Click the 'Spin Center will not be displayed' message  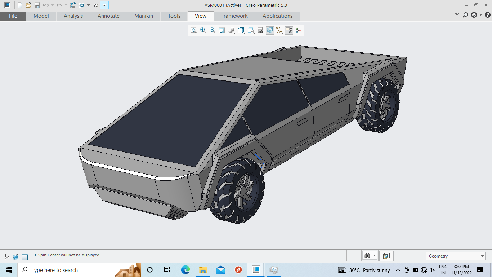tap(69, 255)
